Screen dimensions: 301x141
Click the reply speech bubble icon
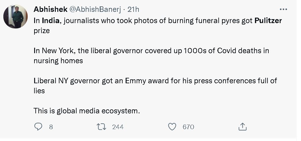tap(38, 127)
